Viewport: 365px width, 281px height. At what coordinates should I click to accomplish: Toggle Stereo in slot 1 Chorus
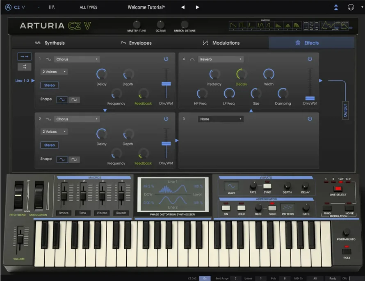click(x=50, y=85)
